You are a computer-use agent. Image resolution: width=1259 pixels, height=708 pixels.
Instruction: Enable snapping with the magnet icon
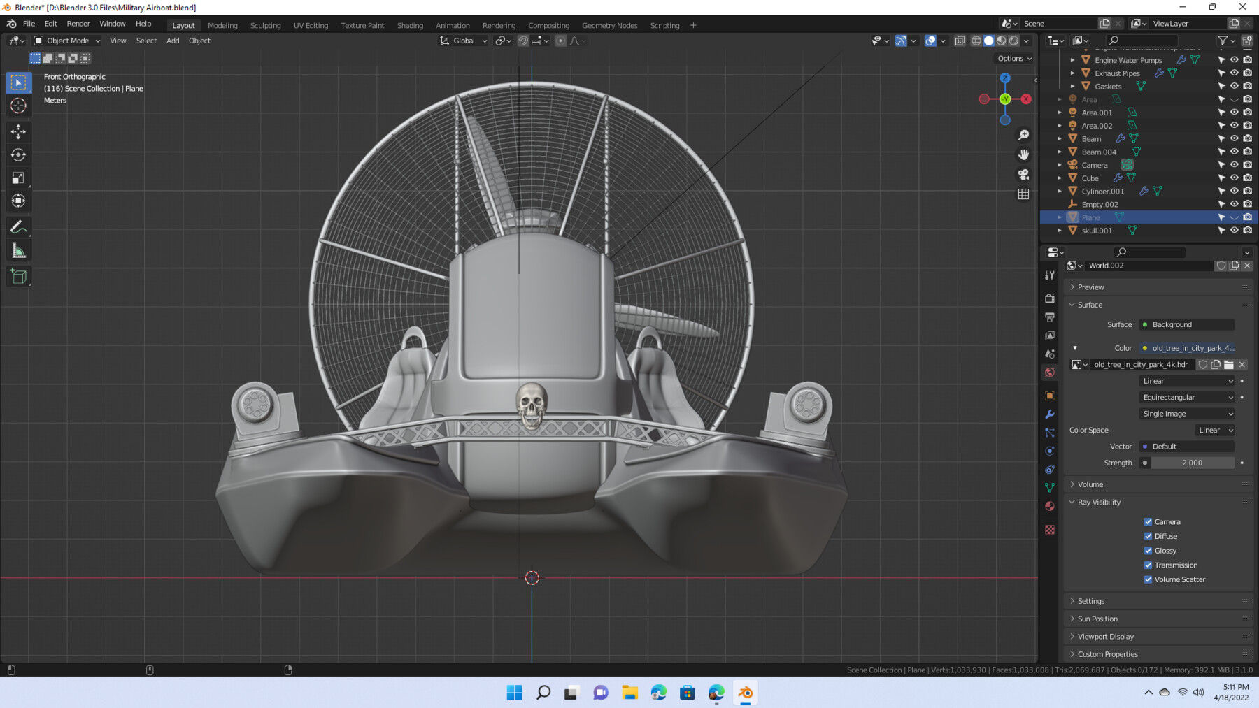(523, 41)
